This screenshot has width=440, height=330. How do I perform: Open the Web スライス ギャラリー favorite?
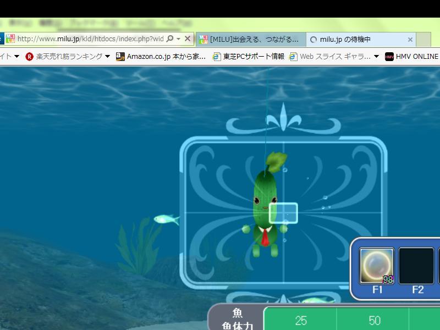(335, 57)
